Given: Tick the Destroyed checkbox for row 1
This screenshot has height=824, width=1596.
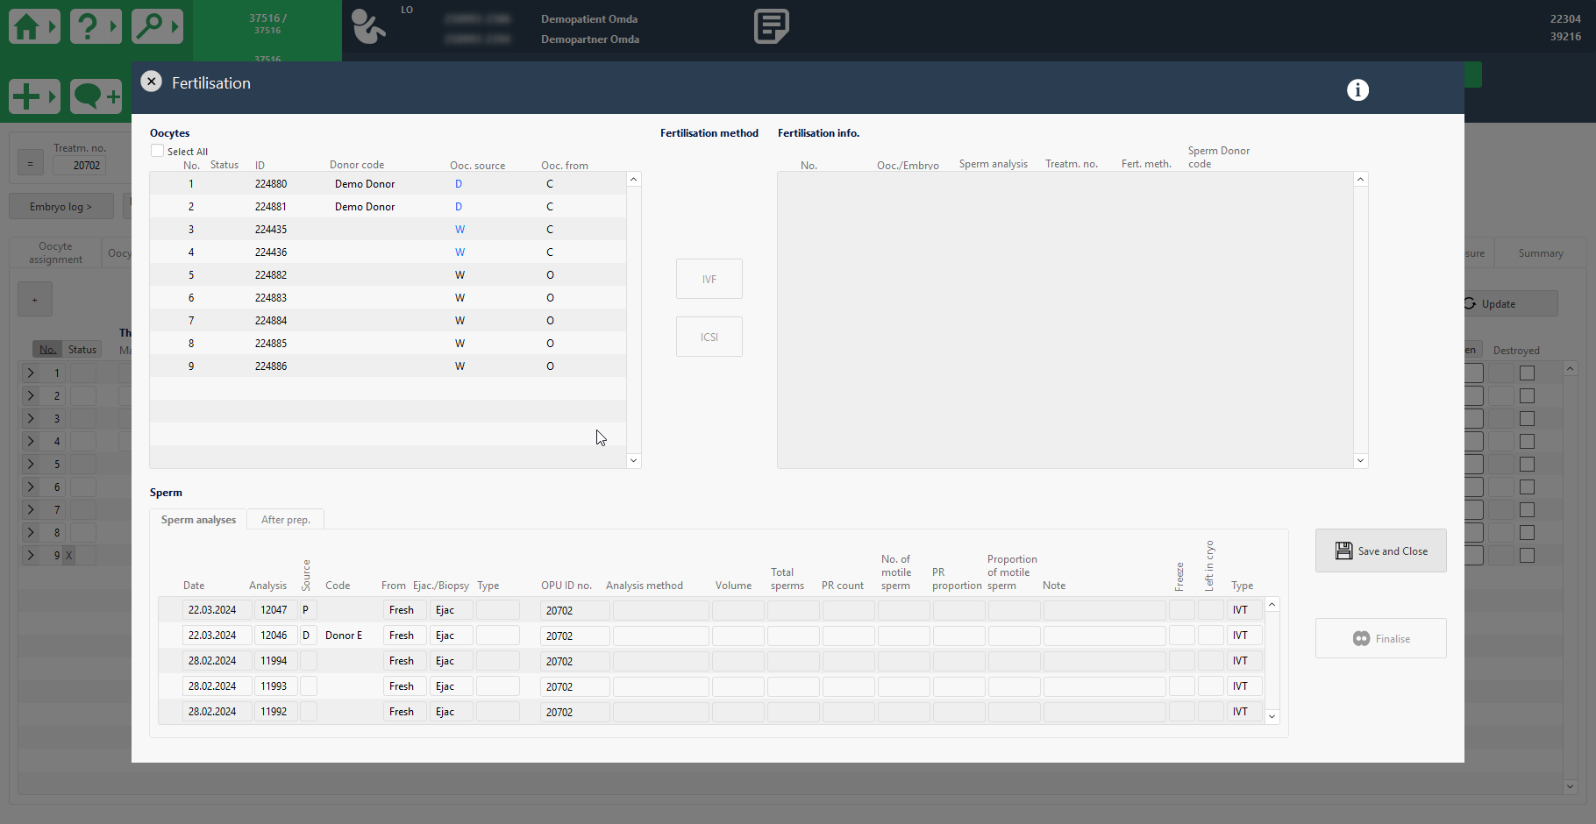Looking at the screenshot, I should [1528, 373].
